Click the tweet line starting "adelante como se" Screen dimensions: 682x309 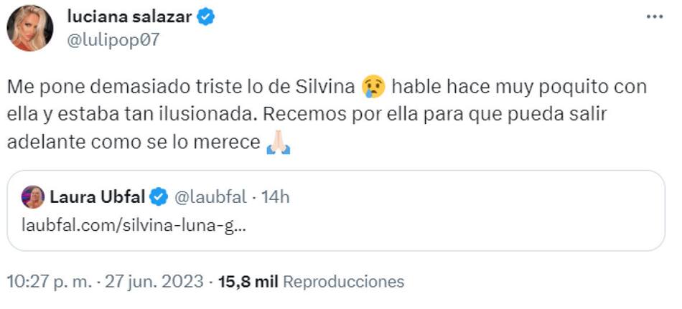[x=133, y=142]
